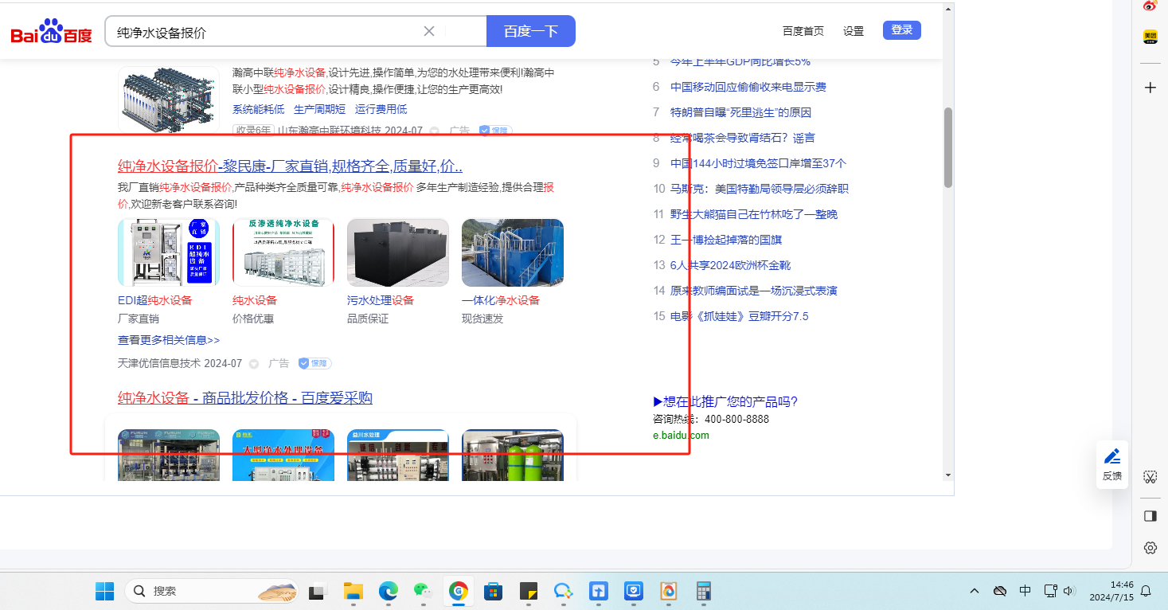Image resolution: width=1168 pixels, height=610 pixels.
Task: Click the 百度一下 search button
Action: coord(531,31)
